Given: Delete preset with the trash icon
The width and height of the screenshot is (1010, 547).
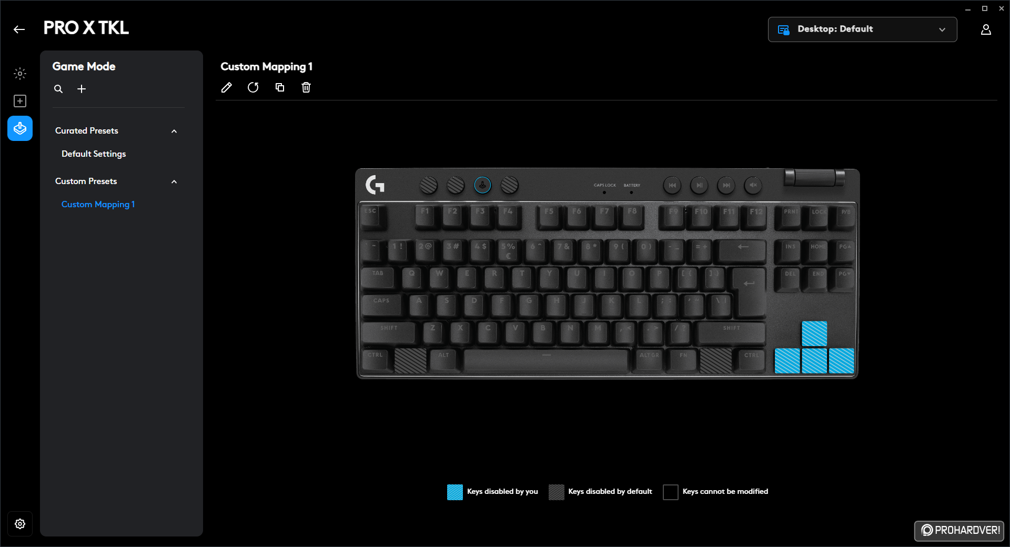Looking at the screenshot, I should 306,87.
